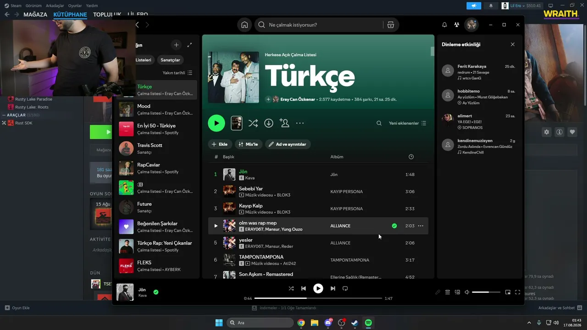Image resolution: width=587 pixels, height=330 pixels.
Task: Open Ad ve ayrıntılar editor
Action: 288,144
